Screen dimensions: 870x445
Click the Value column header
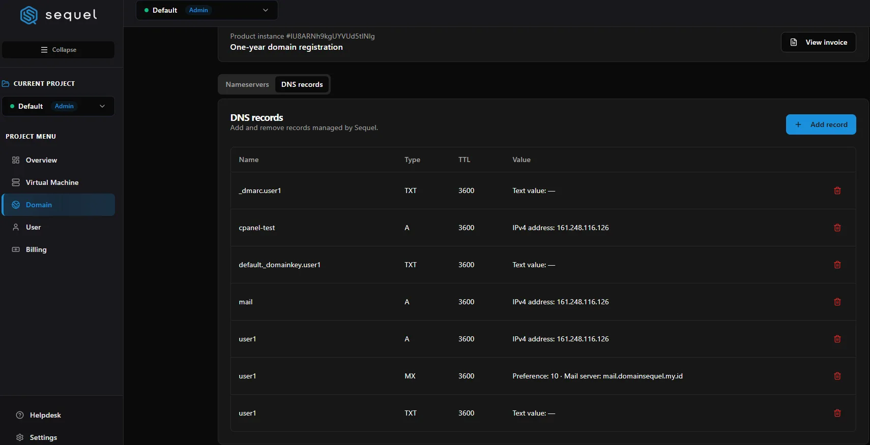click(x=521, y=160)
